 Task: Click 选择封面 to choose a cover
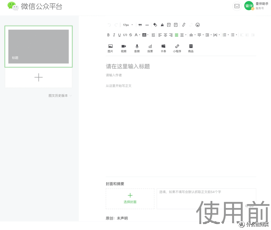pyautogui.click(x=130, y=199)
